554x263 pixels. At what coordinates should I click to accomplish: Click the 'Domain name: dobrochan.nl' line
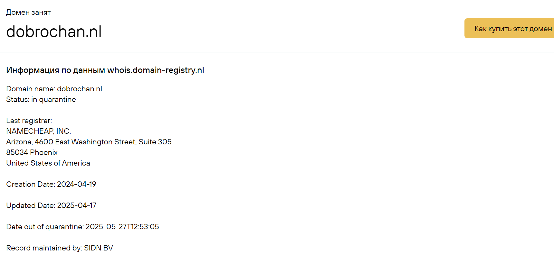tap(54, 89)
